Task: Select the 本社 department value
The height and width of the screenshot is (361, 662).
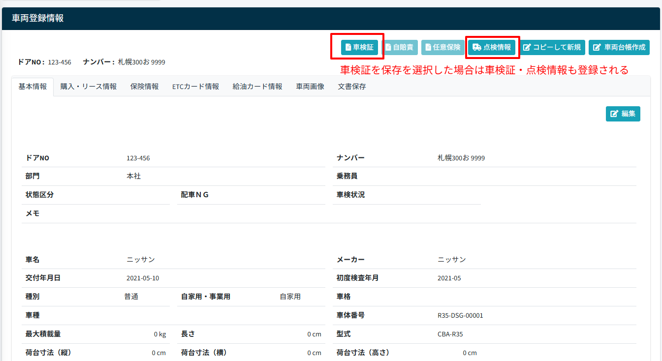Action: coord(133,176)
